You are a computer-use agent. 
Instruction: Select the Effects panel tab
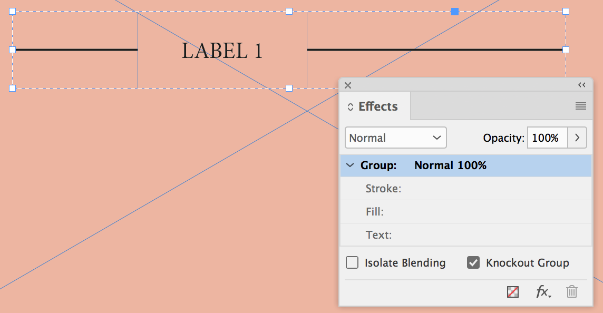tap(377, 106)
